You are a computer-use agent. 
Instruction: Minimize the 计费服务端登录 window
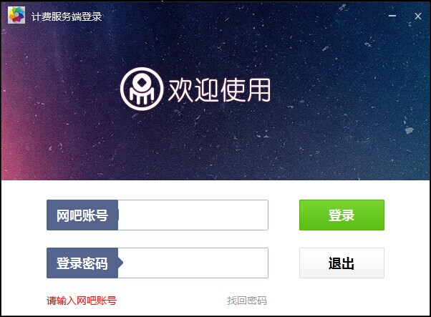[392, 16]
